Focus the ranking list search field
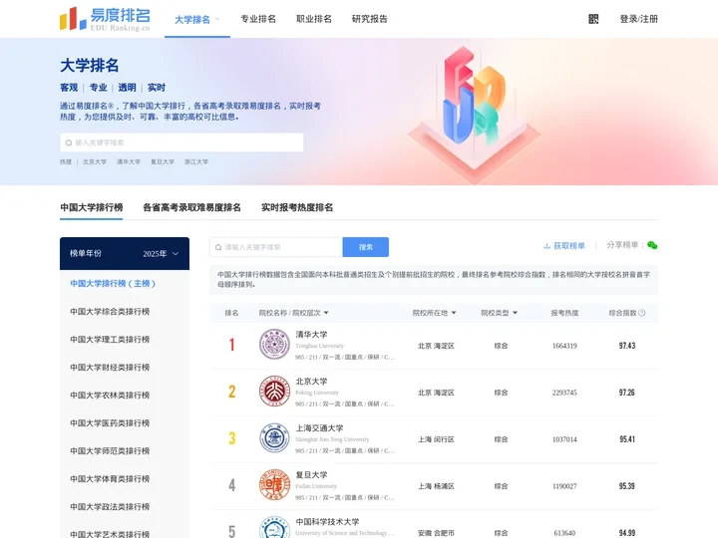This screenshot has width=718, height=538. 276,247
